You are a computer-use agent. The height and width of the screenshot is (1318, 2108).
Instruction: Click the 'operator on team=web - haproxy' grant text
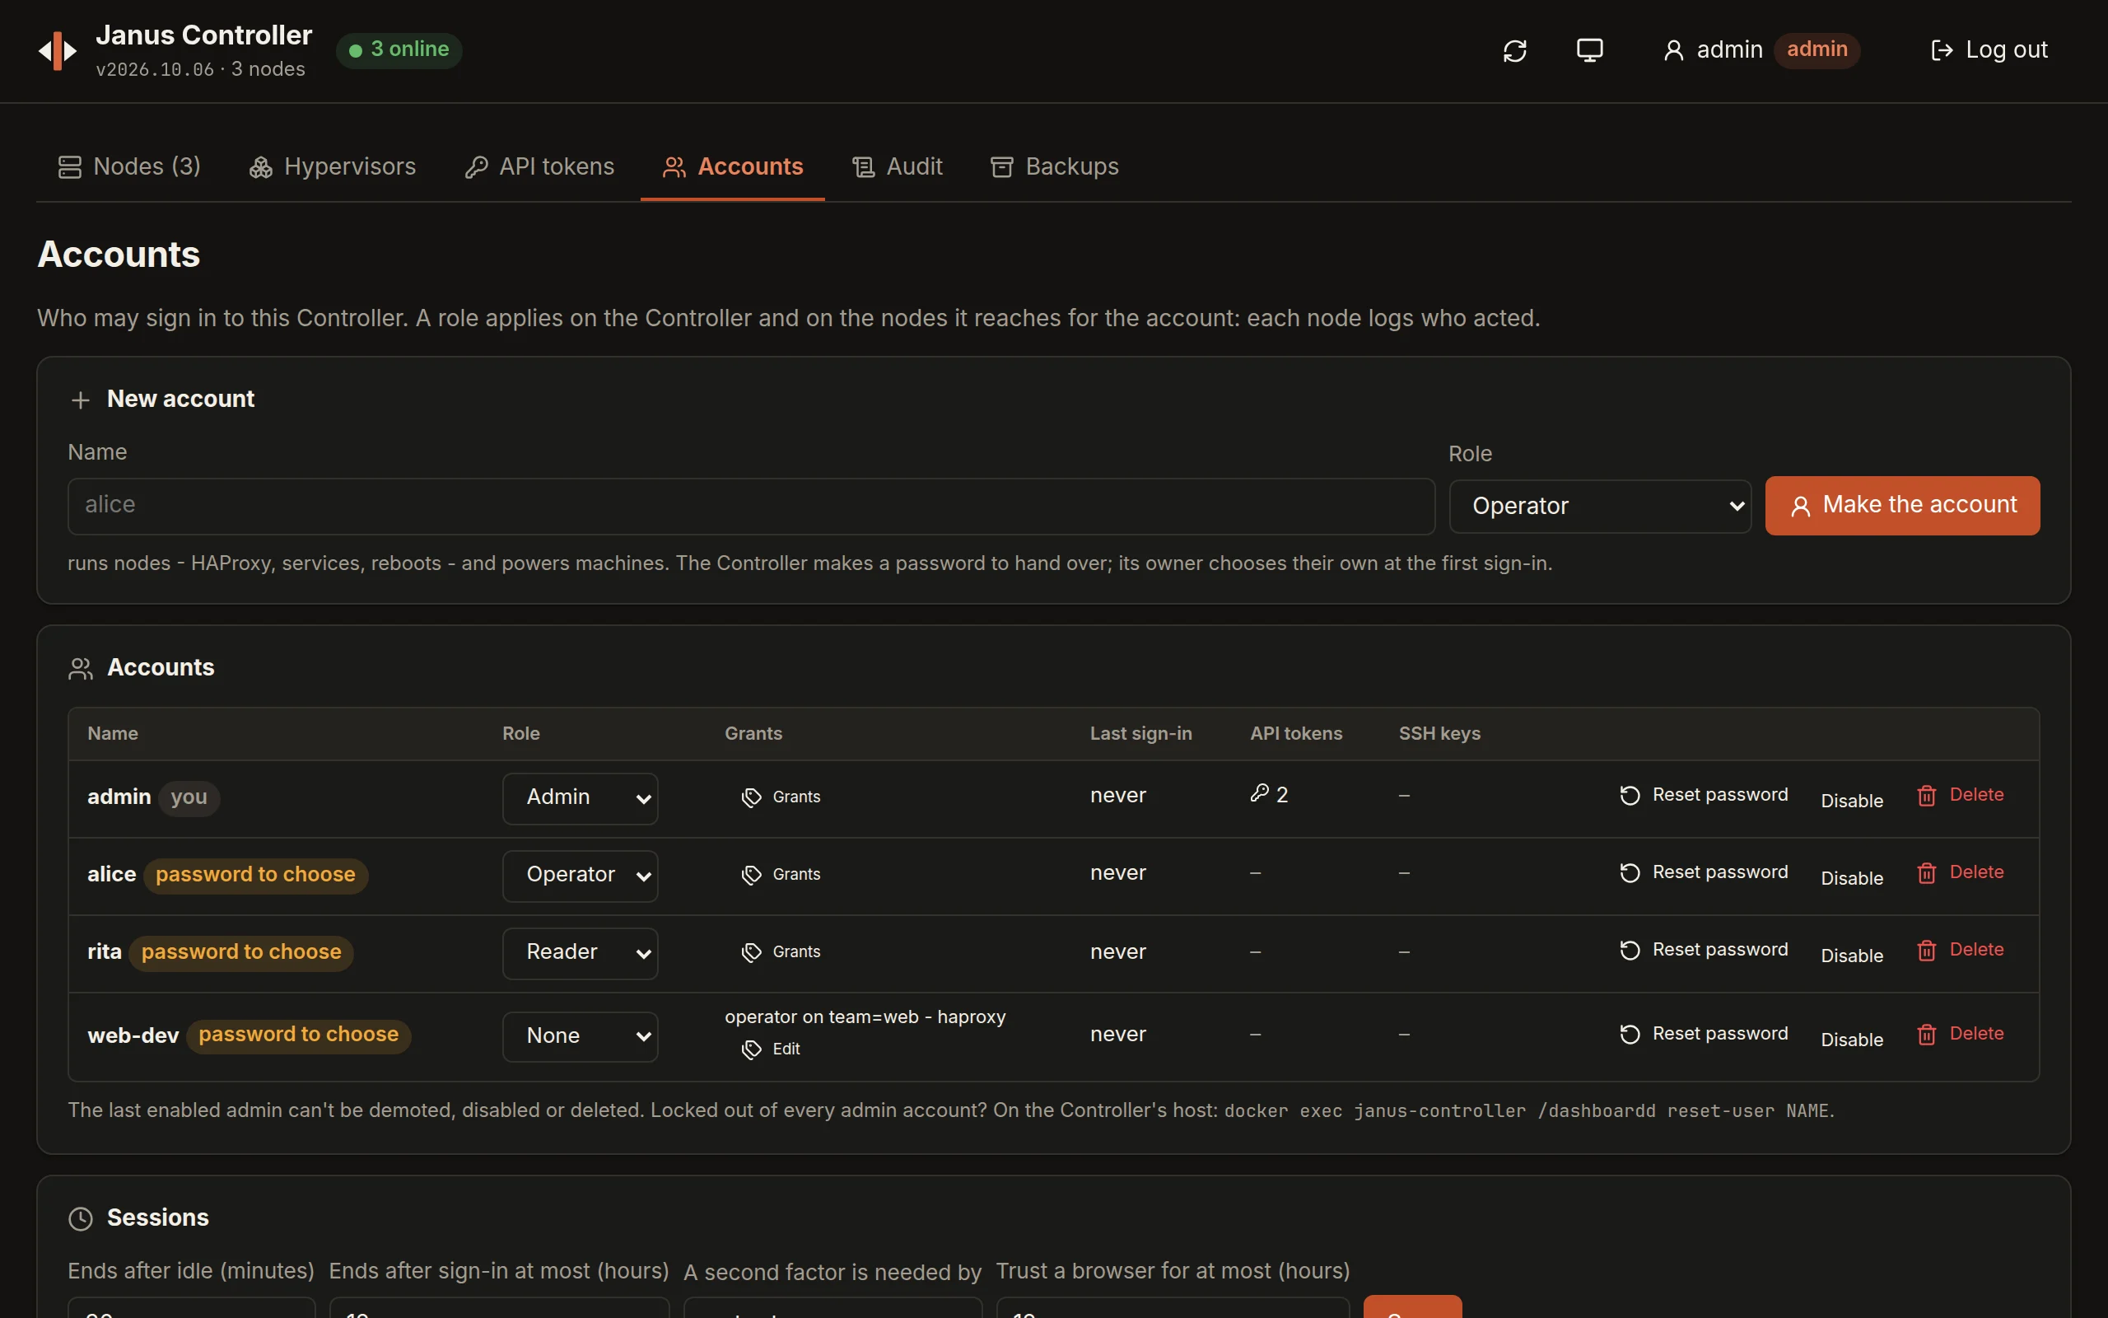(865, 1017)
